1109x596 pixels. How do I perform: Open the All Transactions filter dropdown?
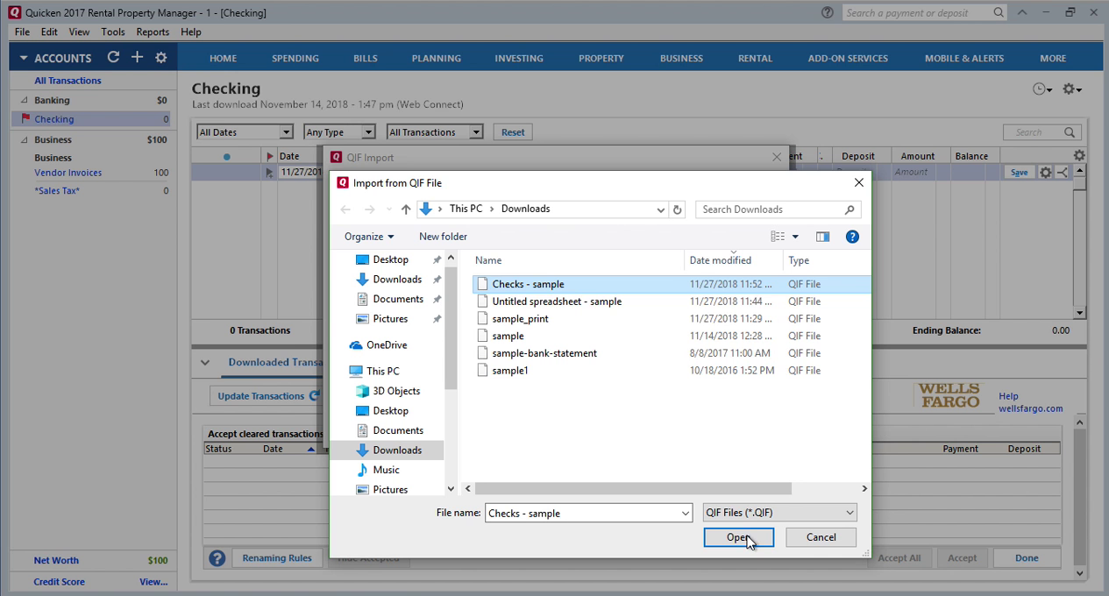(x=476, y=132)
